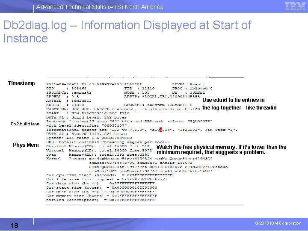This screenshot has height=231, width=308.
Task: Click the "Cur cpu time limit (seconds)" line
Action: [109, 175]
